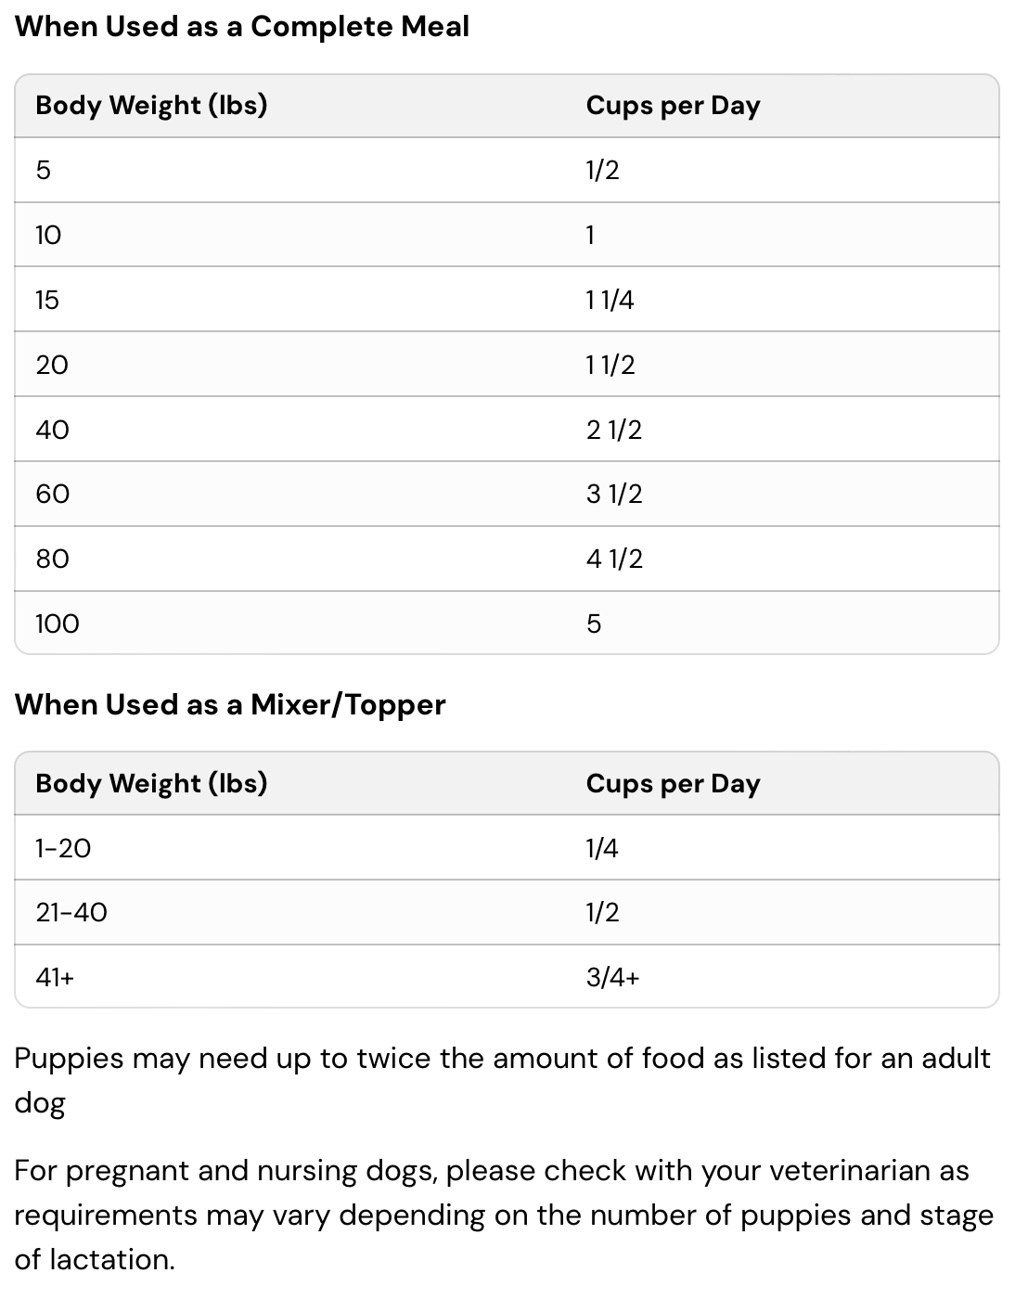Click the Cups per Day header in the Mixer/Topper table
Image resolution: width=1028 pixels, height=1299 pixels.
(673, 784)
